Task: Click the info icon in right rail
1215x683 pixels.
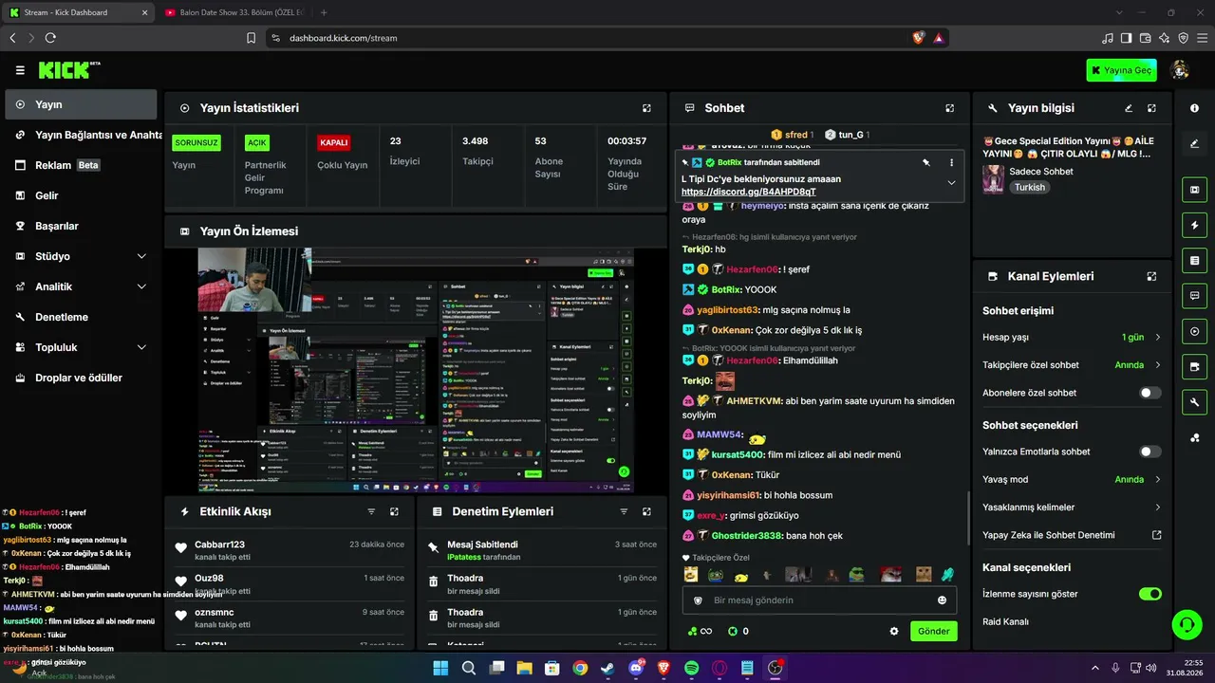Action: [1194, 108]
